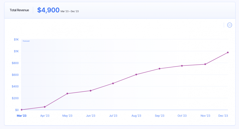Open the more options ellipsis menu
239x129 pixels.
pos(230,25)
